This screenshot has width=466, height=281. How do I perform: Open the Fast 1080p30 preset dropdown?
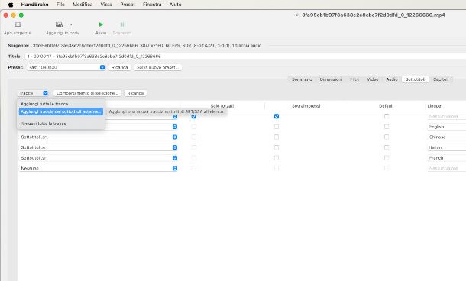(x=66, y=67)
